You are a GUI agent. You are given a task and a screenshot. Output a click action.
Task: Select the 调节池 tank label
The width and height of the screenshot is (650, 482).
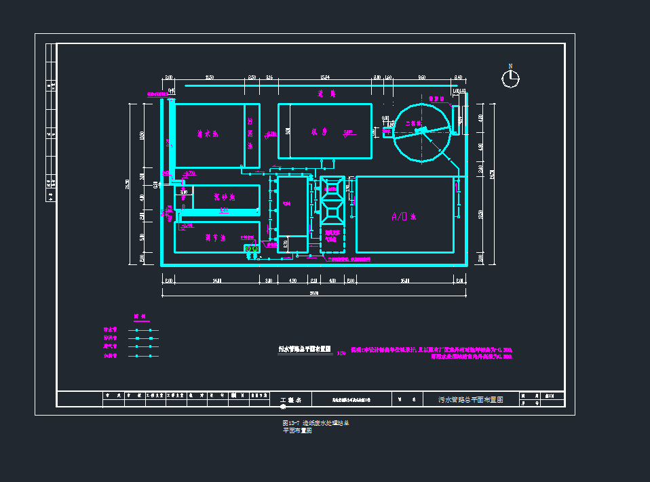tap(215, 238)
